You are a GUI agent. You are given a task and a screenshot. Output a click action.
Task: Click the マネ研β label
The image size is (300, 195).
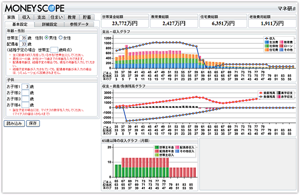(286, 9)
